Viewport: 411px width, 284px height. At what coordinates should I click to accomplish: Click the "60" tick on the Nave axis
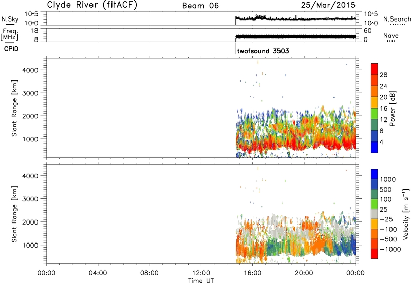[367, 31]
